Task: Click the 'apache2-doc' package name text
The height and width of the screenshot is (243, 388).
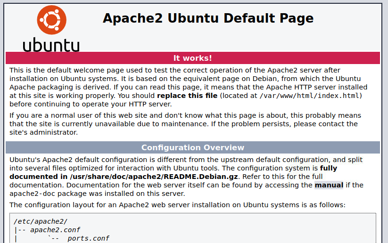Action: tap(32, 194)
